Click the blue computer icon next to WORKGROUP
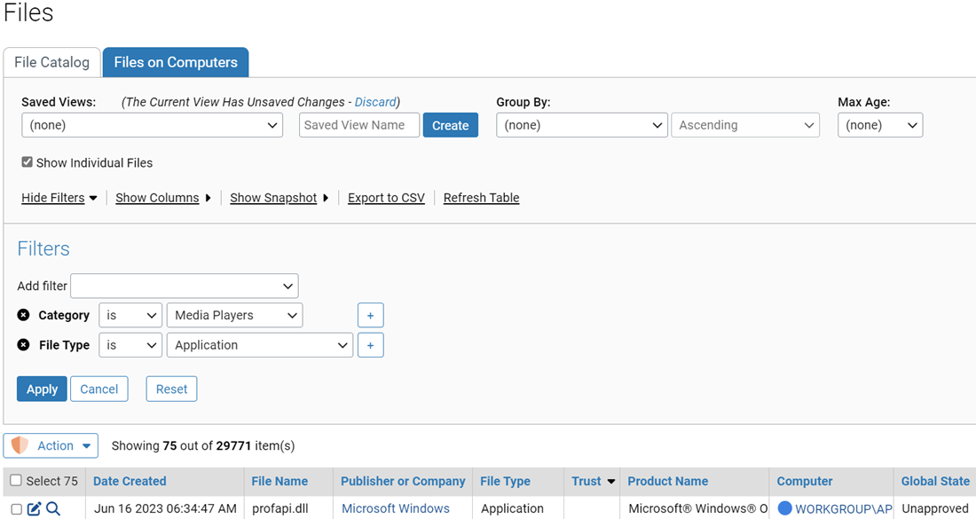This screenshot has height=519, width=976. pyautogui.click(x=784, y=508)
